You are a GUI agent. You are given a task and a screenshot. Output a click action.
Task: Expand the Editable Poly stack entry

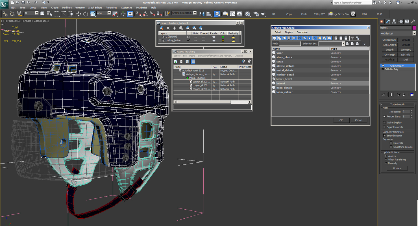pyautogui.click(x=383, y=69)
